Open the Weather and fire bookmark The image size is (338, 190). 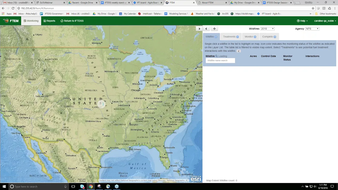coord(203,14)
